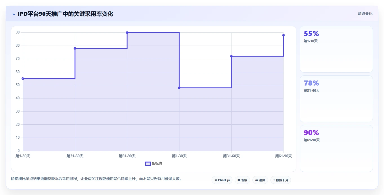Image resolution: width=384 pixels, height=195 pixels.
Task: Click the data point at value 90
Action: [127, 33]
